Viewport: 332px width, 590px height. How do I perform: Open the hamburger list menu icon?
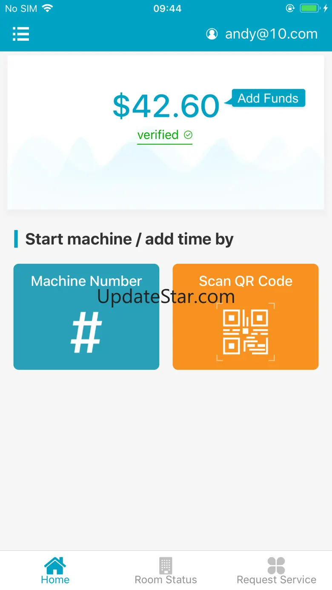click(21, 34)
